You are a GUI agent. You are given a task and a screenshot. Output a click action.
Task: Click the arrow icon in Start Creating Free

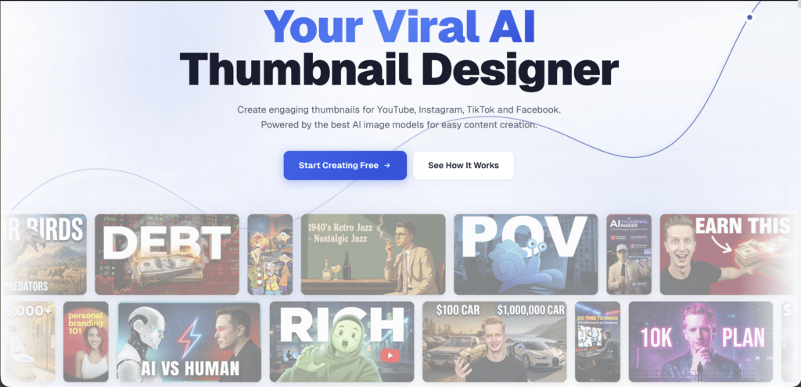(x=387, y=166)
